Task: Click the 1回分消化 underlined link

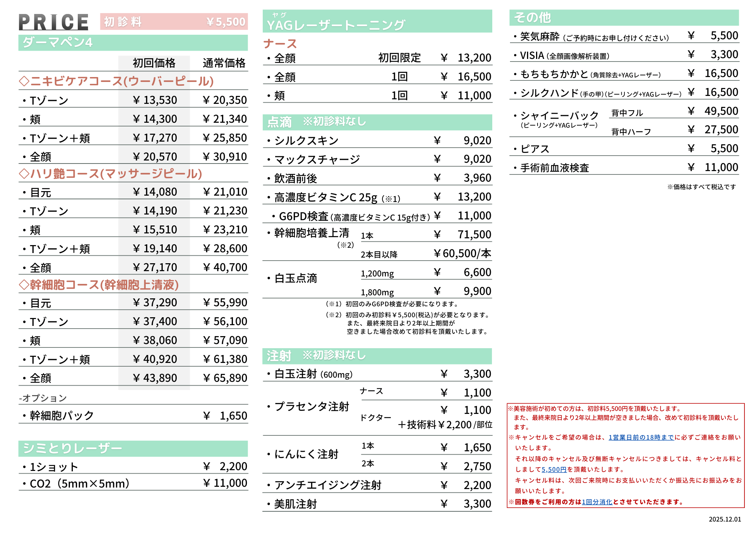Action: (x=597, y=502)
